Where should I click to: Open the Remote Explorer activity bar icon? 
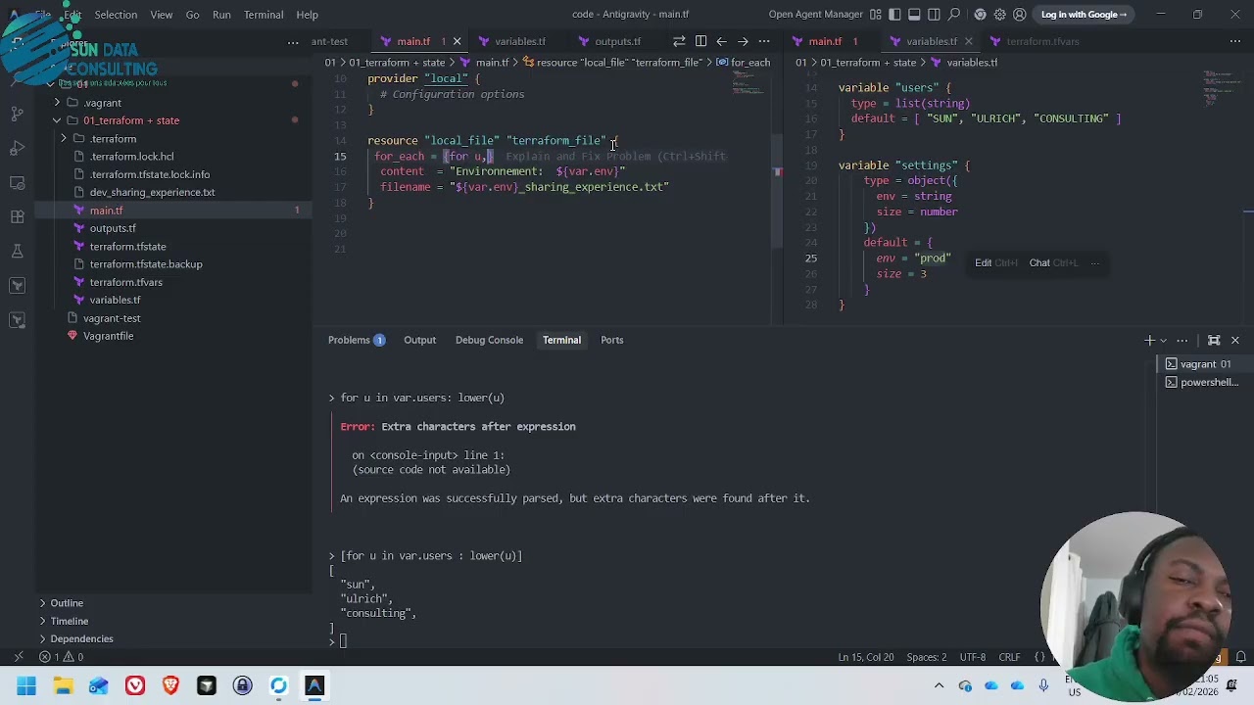17,183
